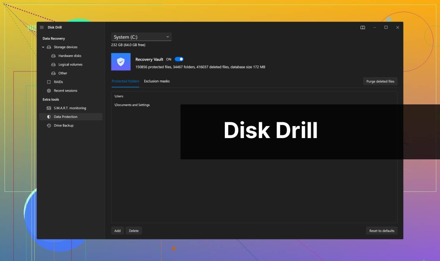Image resolution: width=440 pixels, height=261 pixels.
Task: Click the Data Protection shield icon
Action: click(49, 117)
